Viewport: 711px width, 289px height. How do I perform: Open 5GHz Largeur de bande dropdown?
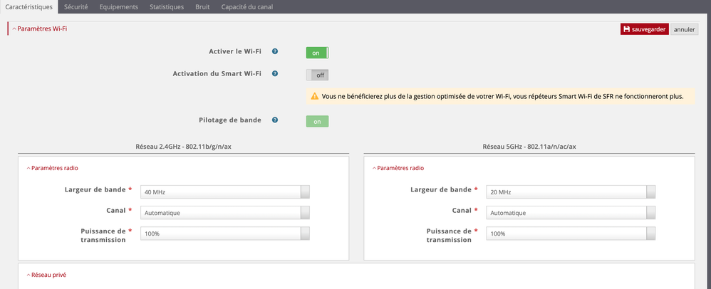pyautogui.click(x=571, y=192)
